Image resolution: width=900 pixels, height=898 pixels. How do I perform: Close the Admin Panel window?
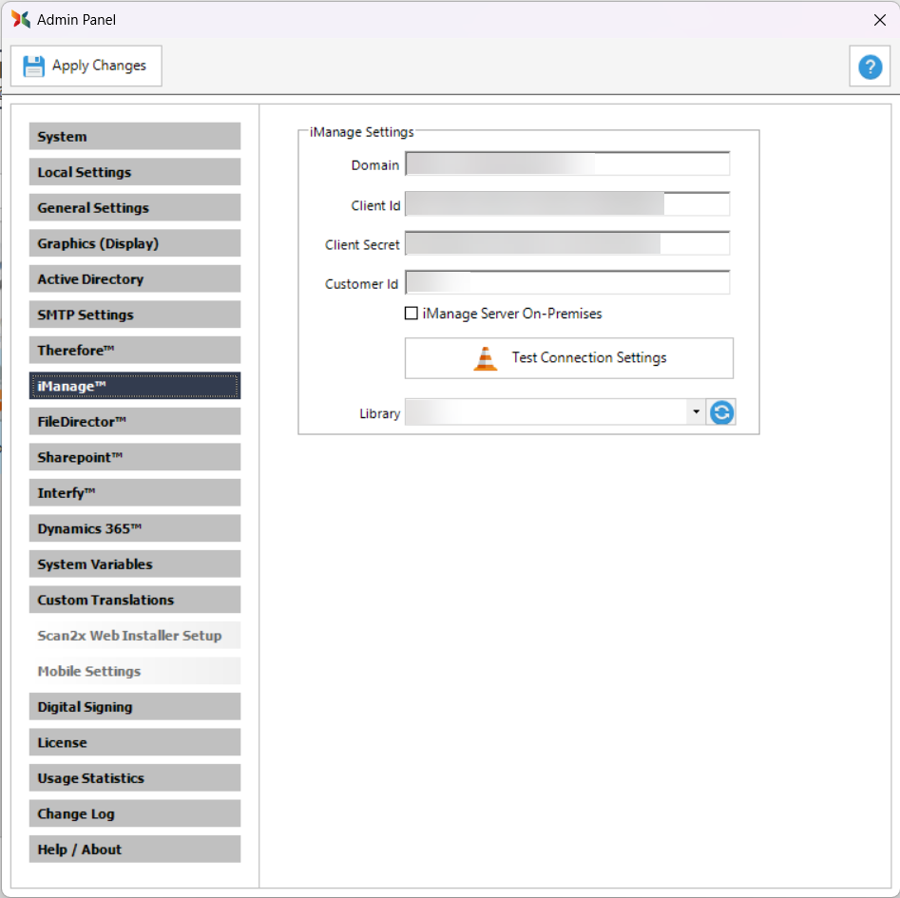click(x=879, y=20)
